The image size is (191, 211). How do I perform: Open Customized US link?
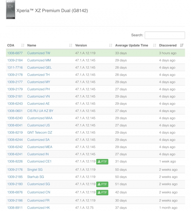[x=38, y=125]
